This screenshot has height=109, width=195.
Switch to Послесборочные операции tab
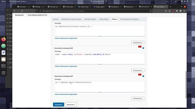tap(129, 19)
